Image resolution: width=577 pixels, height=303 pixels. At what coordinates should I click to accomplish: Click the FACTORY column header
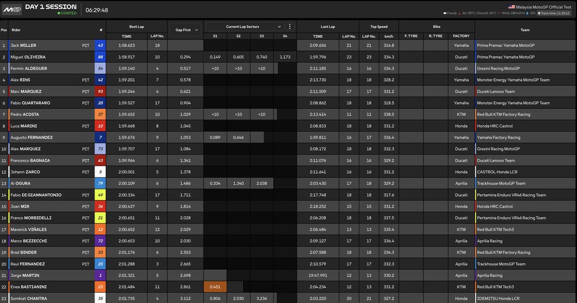pyautogui.click(x=461, y=36)
